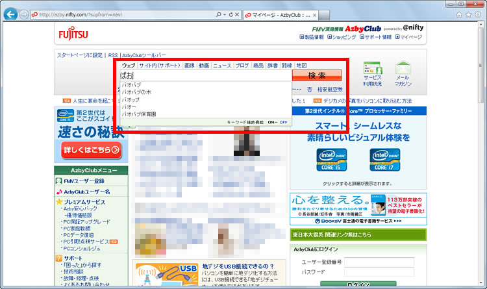The image size is (487, 289).
Task: Turn keyword assist OFF
Action: (283, 123)
